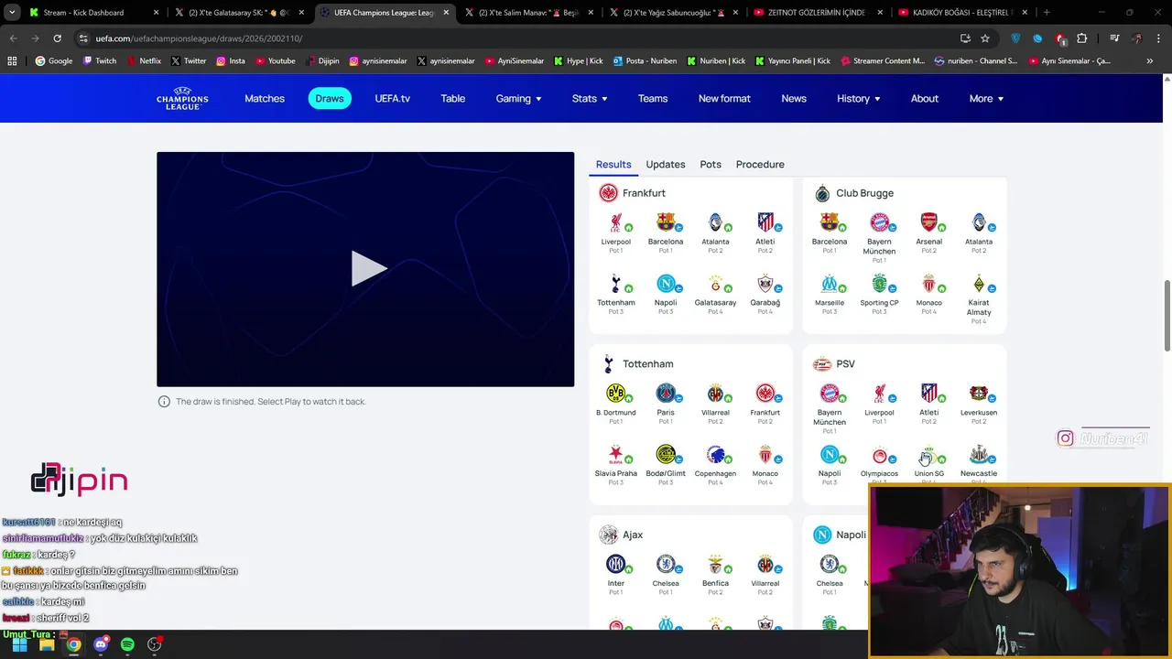Click Galatasaray crest under Frankfurt

click(x=716, y=284)
